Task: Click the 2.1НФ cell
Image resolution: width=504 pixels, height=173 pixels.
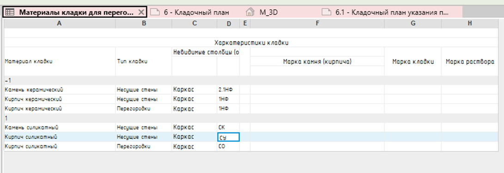Action: tap(228, 90)
